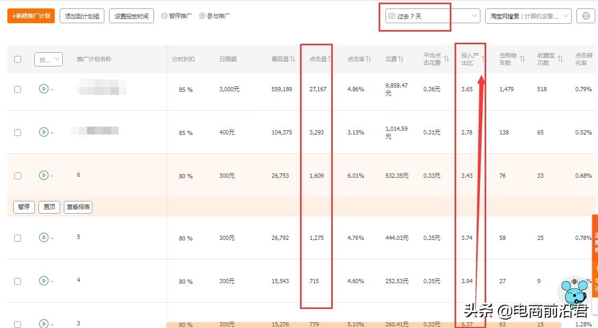
Task: Click status play icon for plan 6
Action: pyautogui.click(x=43, y=175)
